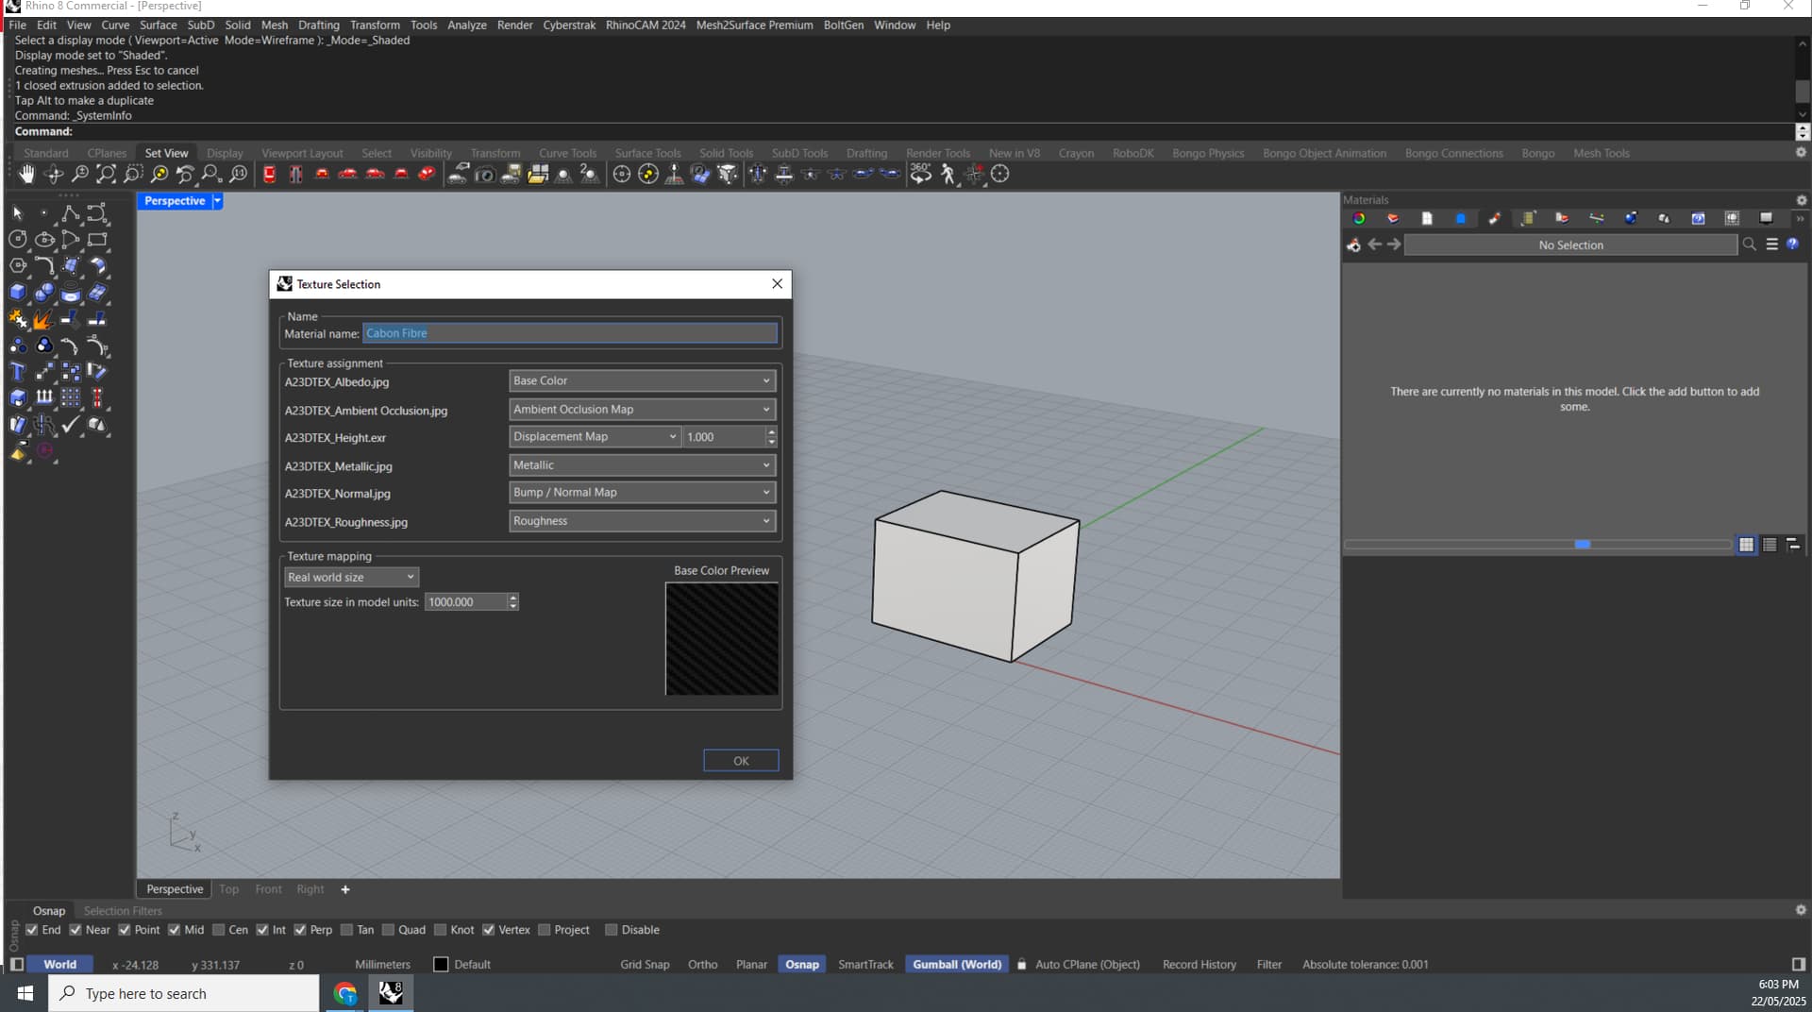
Task: Open the Rhino 8 taskbar icon
Action: (389, 992)
